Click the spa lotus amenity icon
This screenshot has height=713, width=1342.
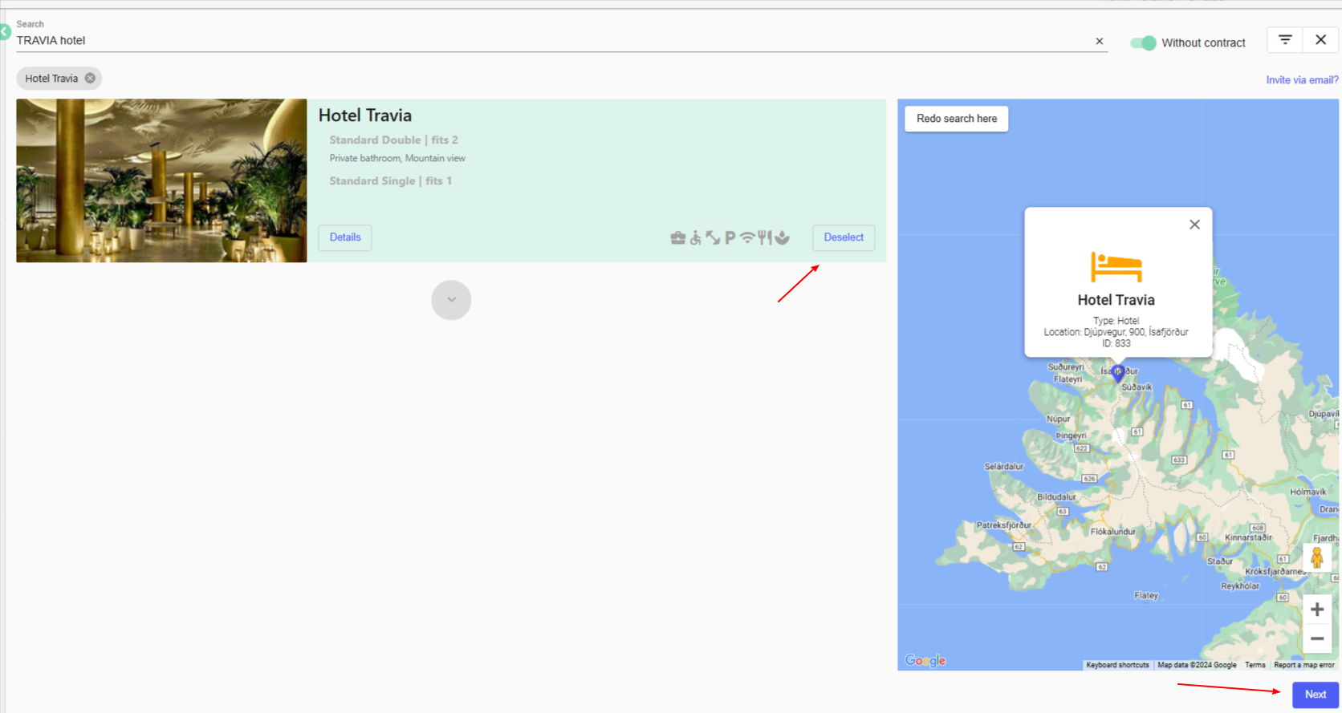click(783, 237)
